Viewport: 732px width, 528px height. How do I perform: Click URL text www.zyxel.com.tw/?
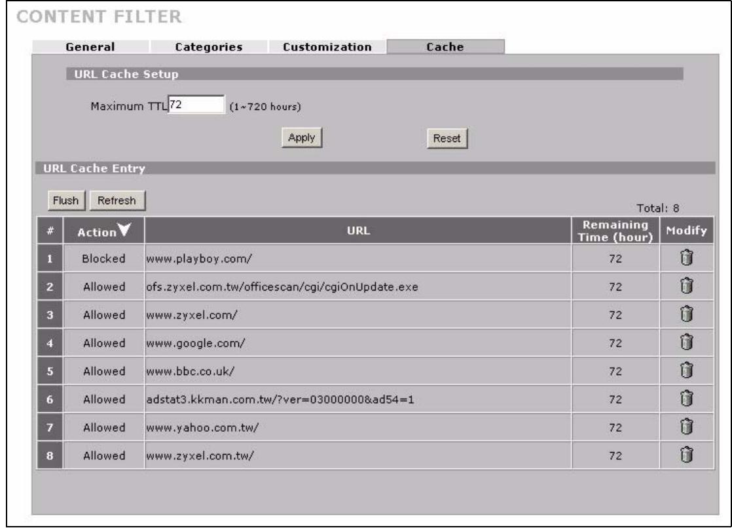[200, 456]
